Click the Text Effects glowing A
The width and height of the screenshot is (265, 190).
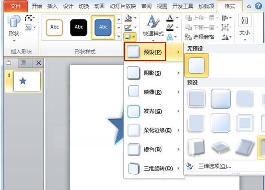(170, 37)
